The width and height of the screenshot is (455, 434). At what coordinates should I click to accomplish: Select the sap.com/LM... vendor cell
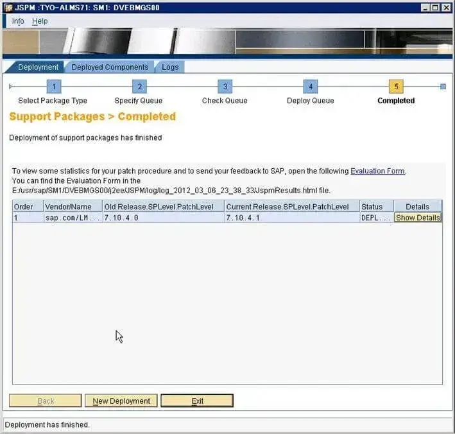[x=73, y=218]
